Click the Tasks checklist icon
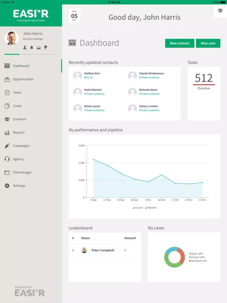Image resolution: width=227 pixels, height=303 pixels. coord(7,92)
